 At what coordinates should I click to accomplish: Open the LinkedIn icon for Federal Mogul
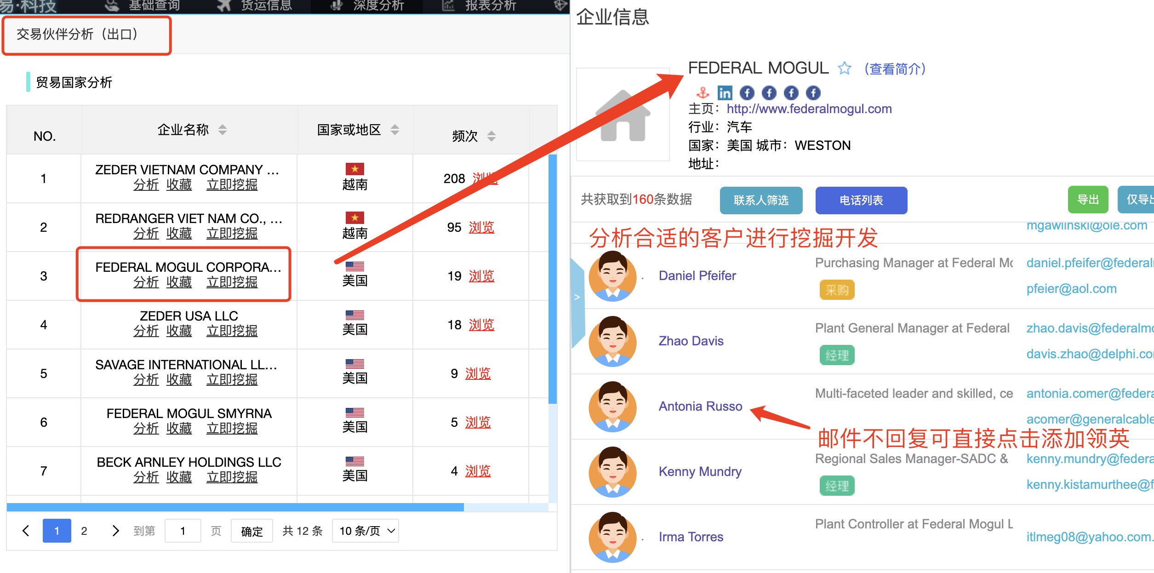pyautogui.click(x=725, y=93)
